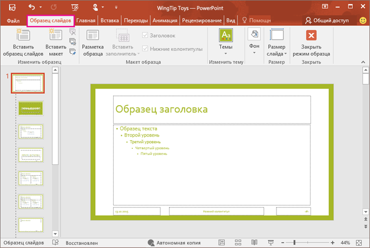Switch to Reading view icon
370x248 pixels.
pyautogui.click(x=254, y=243)
